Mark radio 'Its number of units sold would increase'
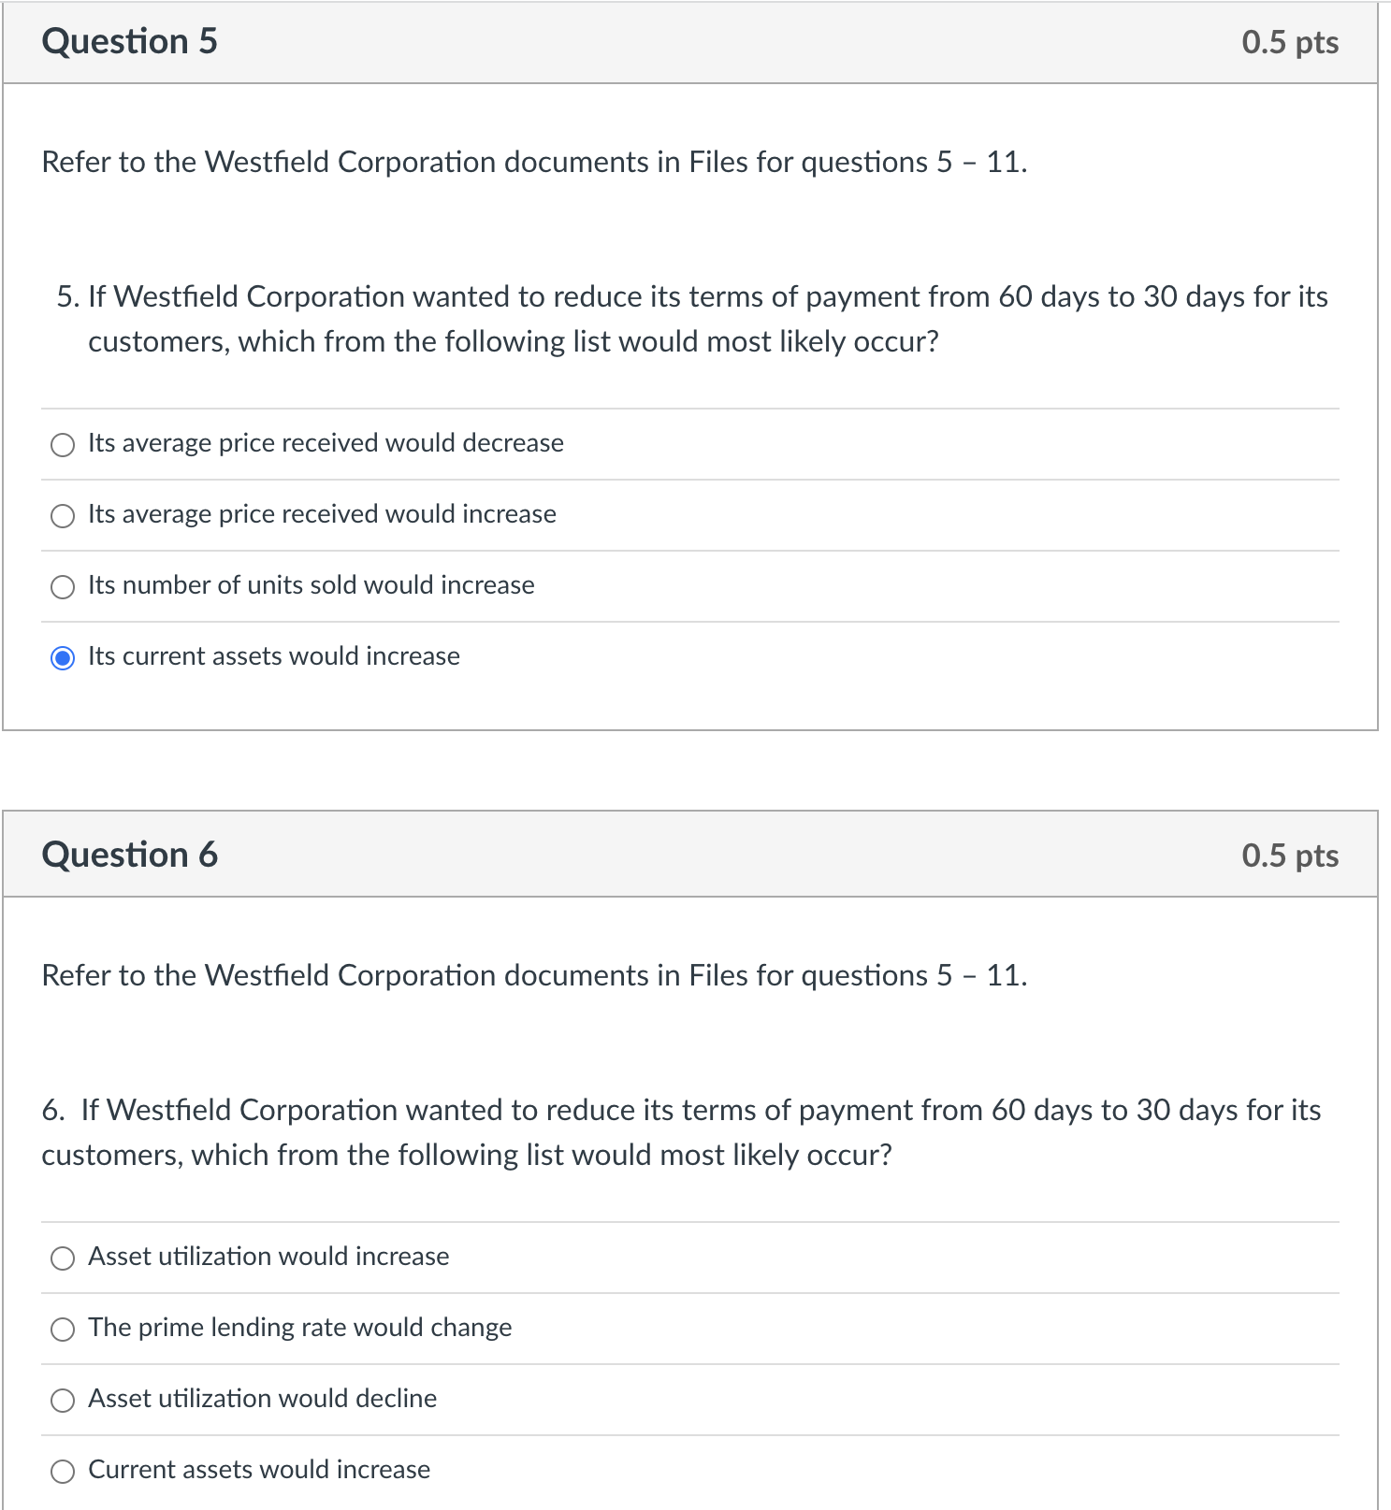The width and height of the screenshot is (1391, 1510). coord(63,587)
